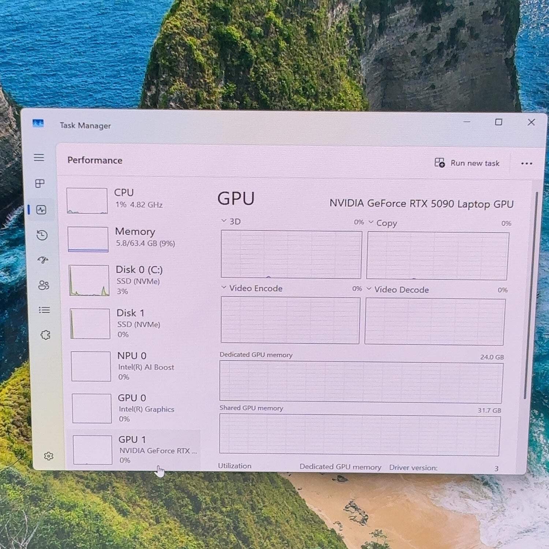The height and width of the screenshot is (549, 549).
Task: Open the Details page icon
Action: [44, 310]
